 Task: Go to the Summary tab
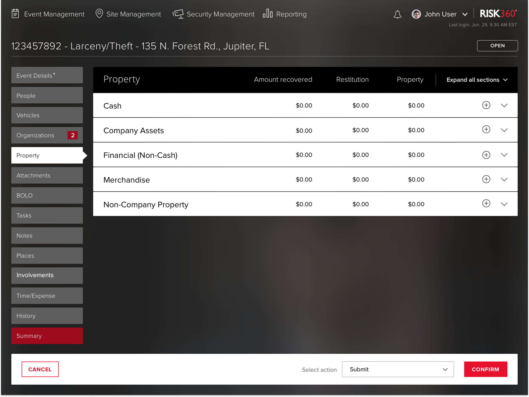[x=47, y=336]
